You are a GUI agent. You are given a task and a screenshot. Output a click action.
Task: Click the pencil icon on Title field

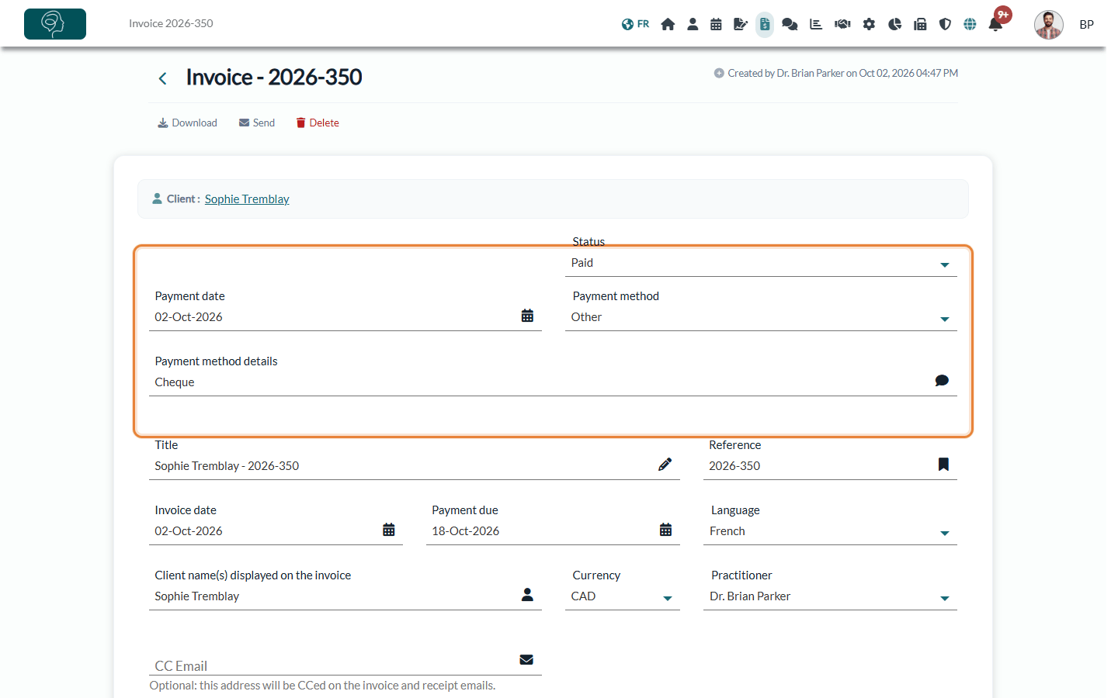pyautogui.click(x=665, y=465)
